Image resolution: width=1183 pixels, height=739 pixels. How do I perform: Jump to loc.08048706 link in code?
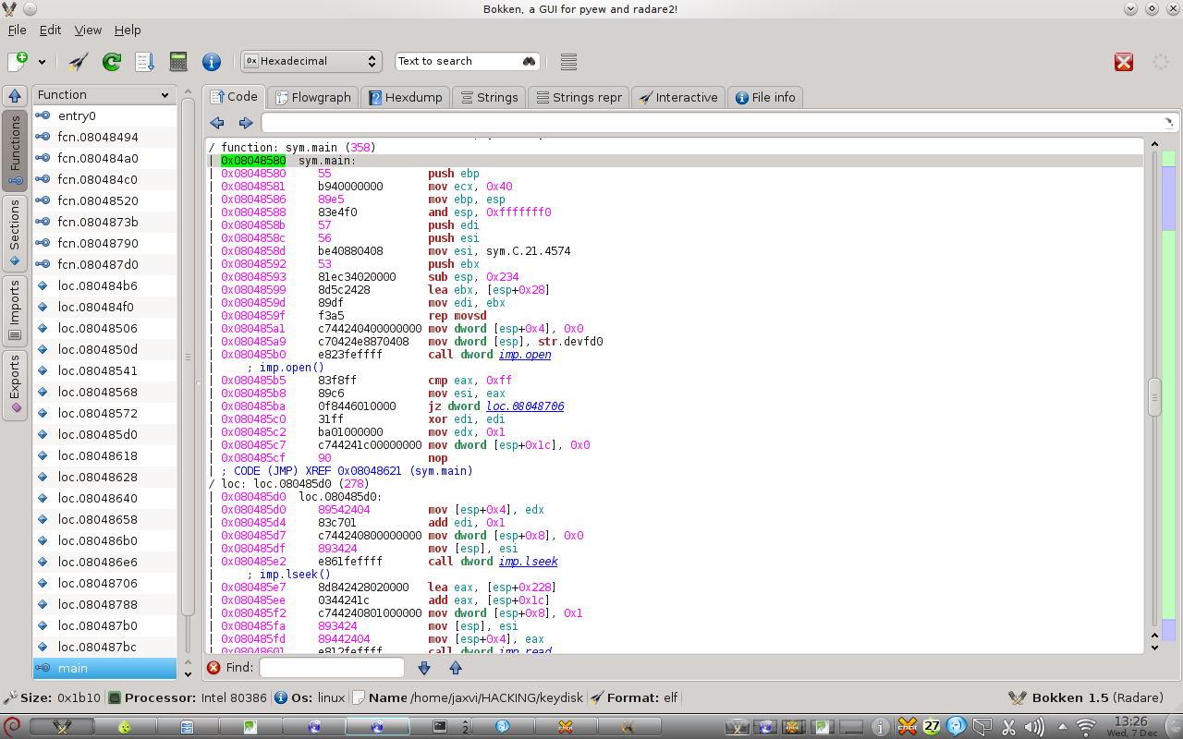[525, 406]
